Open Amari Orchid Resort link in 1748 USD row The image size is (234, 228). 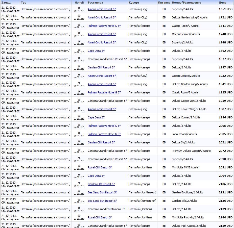coord(102,34)
